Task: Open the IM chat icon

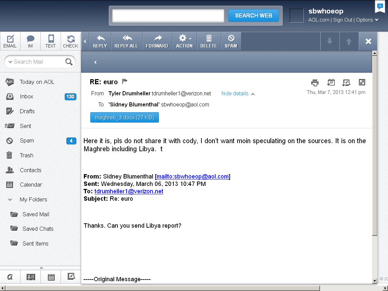Action: pyautogui.click(x=30, y=41)
